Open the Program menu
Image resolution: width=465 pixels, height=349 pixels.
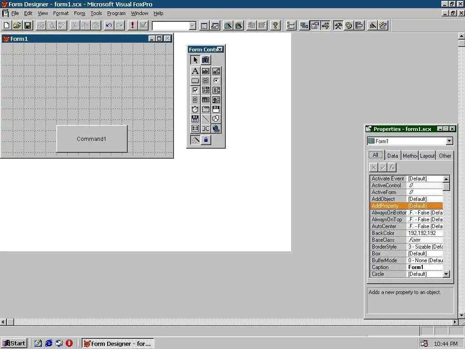pyautogui.click(x=116, y=13)
